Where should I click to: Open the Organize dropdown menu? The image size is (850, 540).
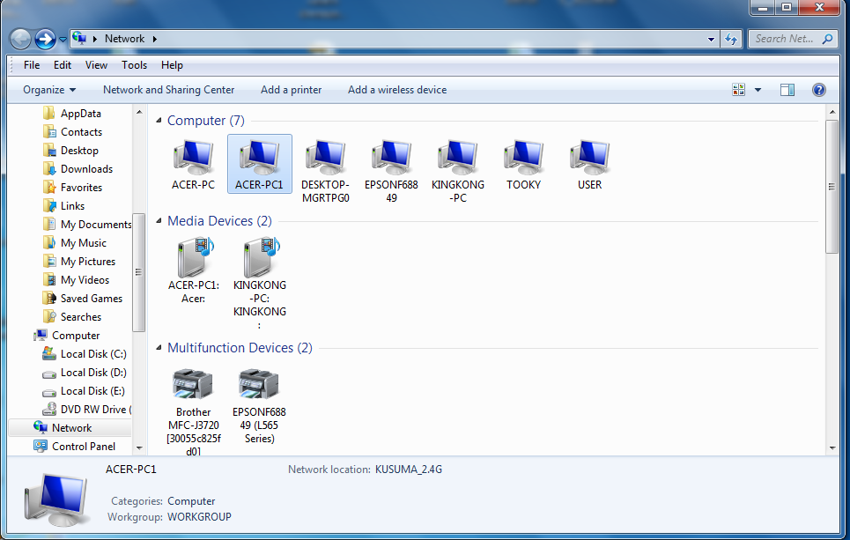(49, 90)
